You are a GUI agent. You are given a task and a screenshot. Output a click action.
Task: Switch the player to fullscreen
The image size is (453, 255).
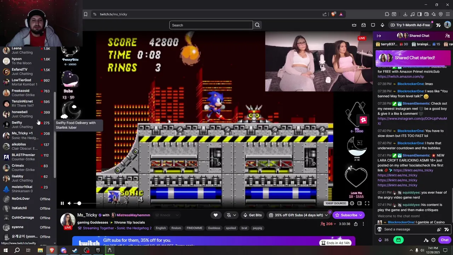click(x=367, y=203)
